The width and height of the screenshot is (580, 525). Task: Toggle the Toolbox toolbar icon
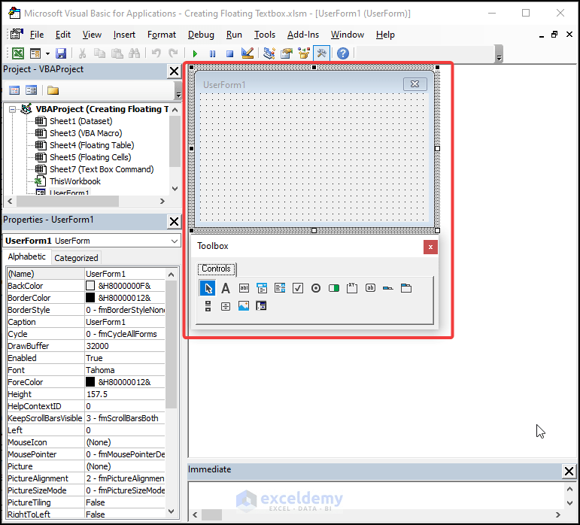pos(321,53)
